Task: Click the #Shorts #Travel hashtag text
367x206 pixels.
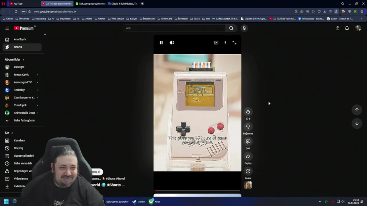Action: (115, 179)
